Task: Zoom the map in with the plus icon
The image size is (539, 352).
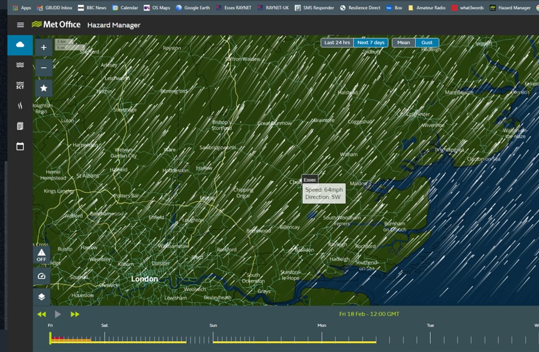Action: [43, 46]
